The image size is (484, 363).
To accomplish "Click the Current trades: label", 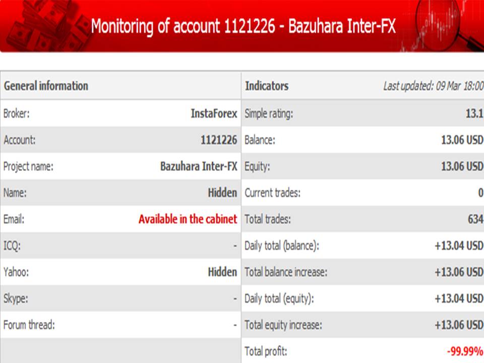I will pyautogui.click(x=272, y=193).
